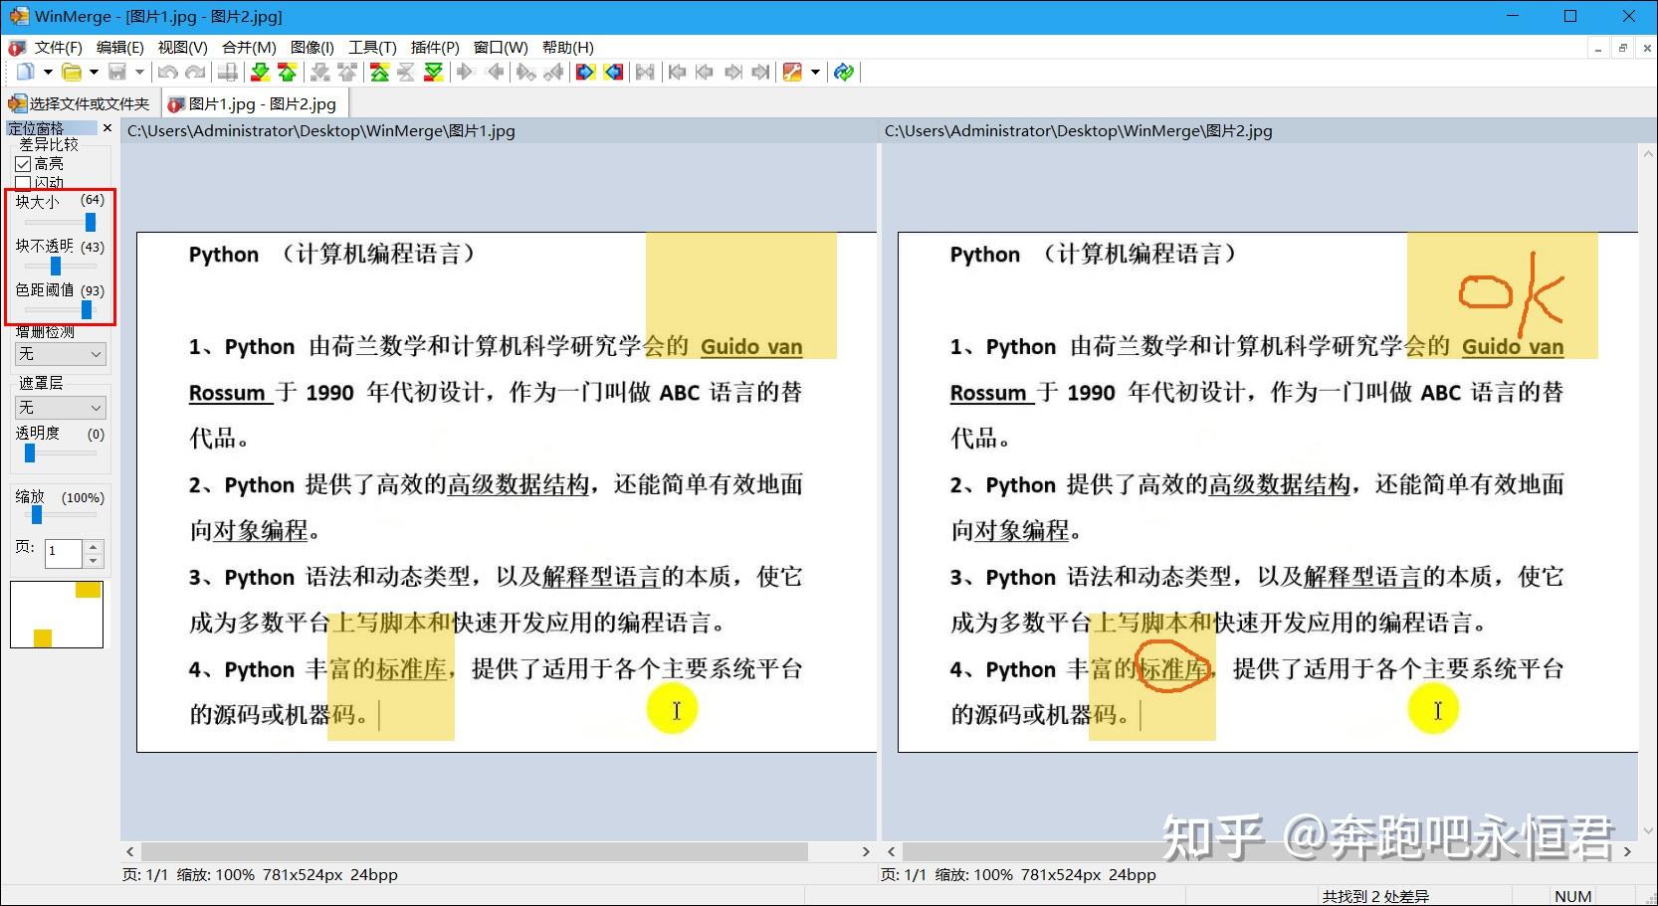Decrease the page number with down stepper

pos(94,561)
